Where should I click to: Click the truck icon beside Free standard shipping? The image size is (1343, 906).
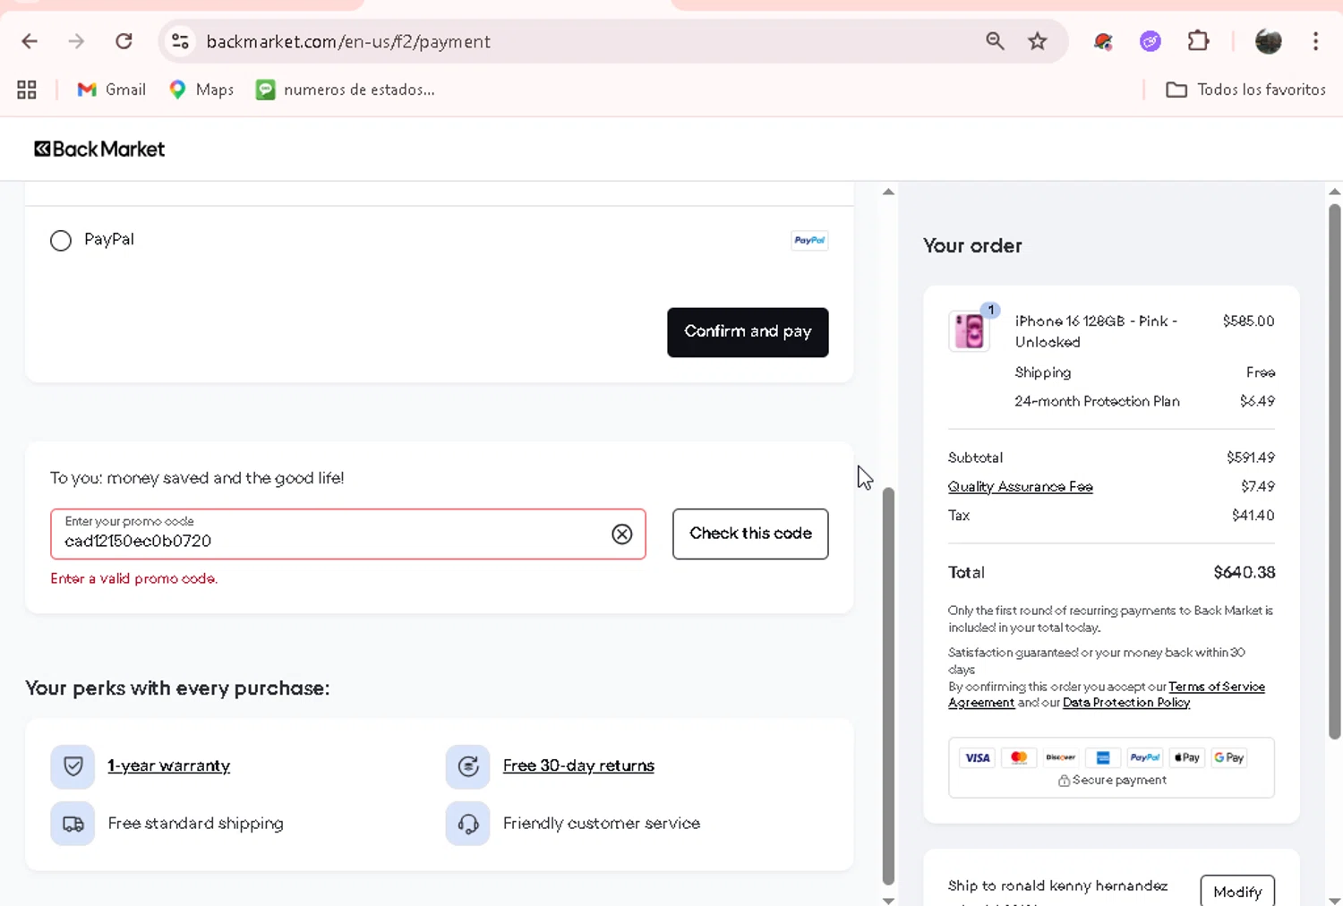click(73, 824)
